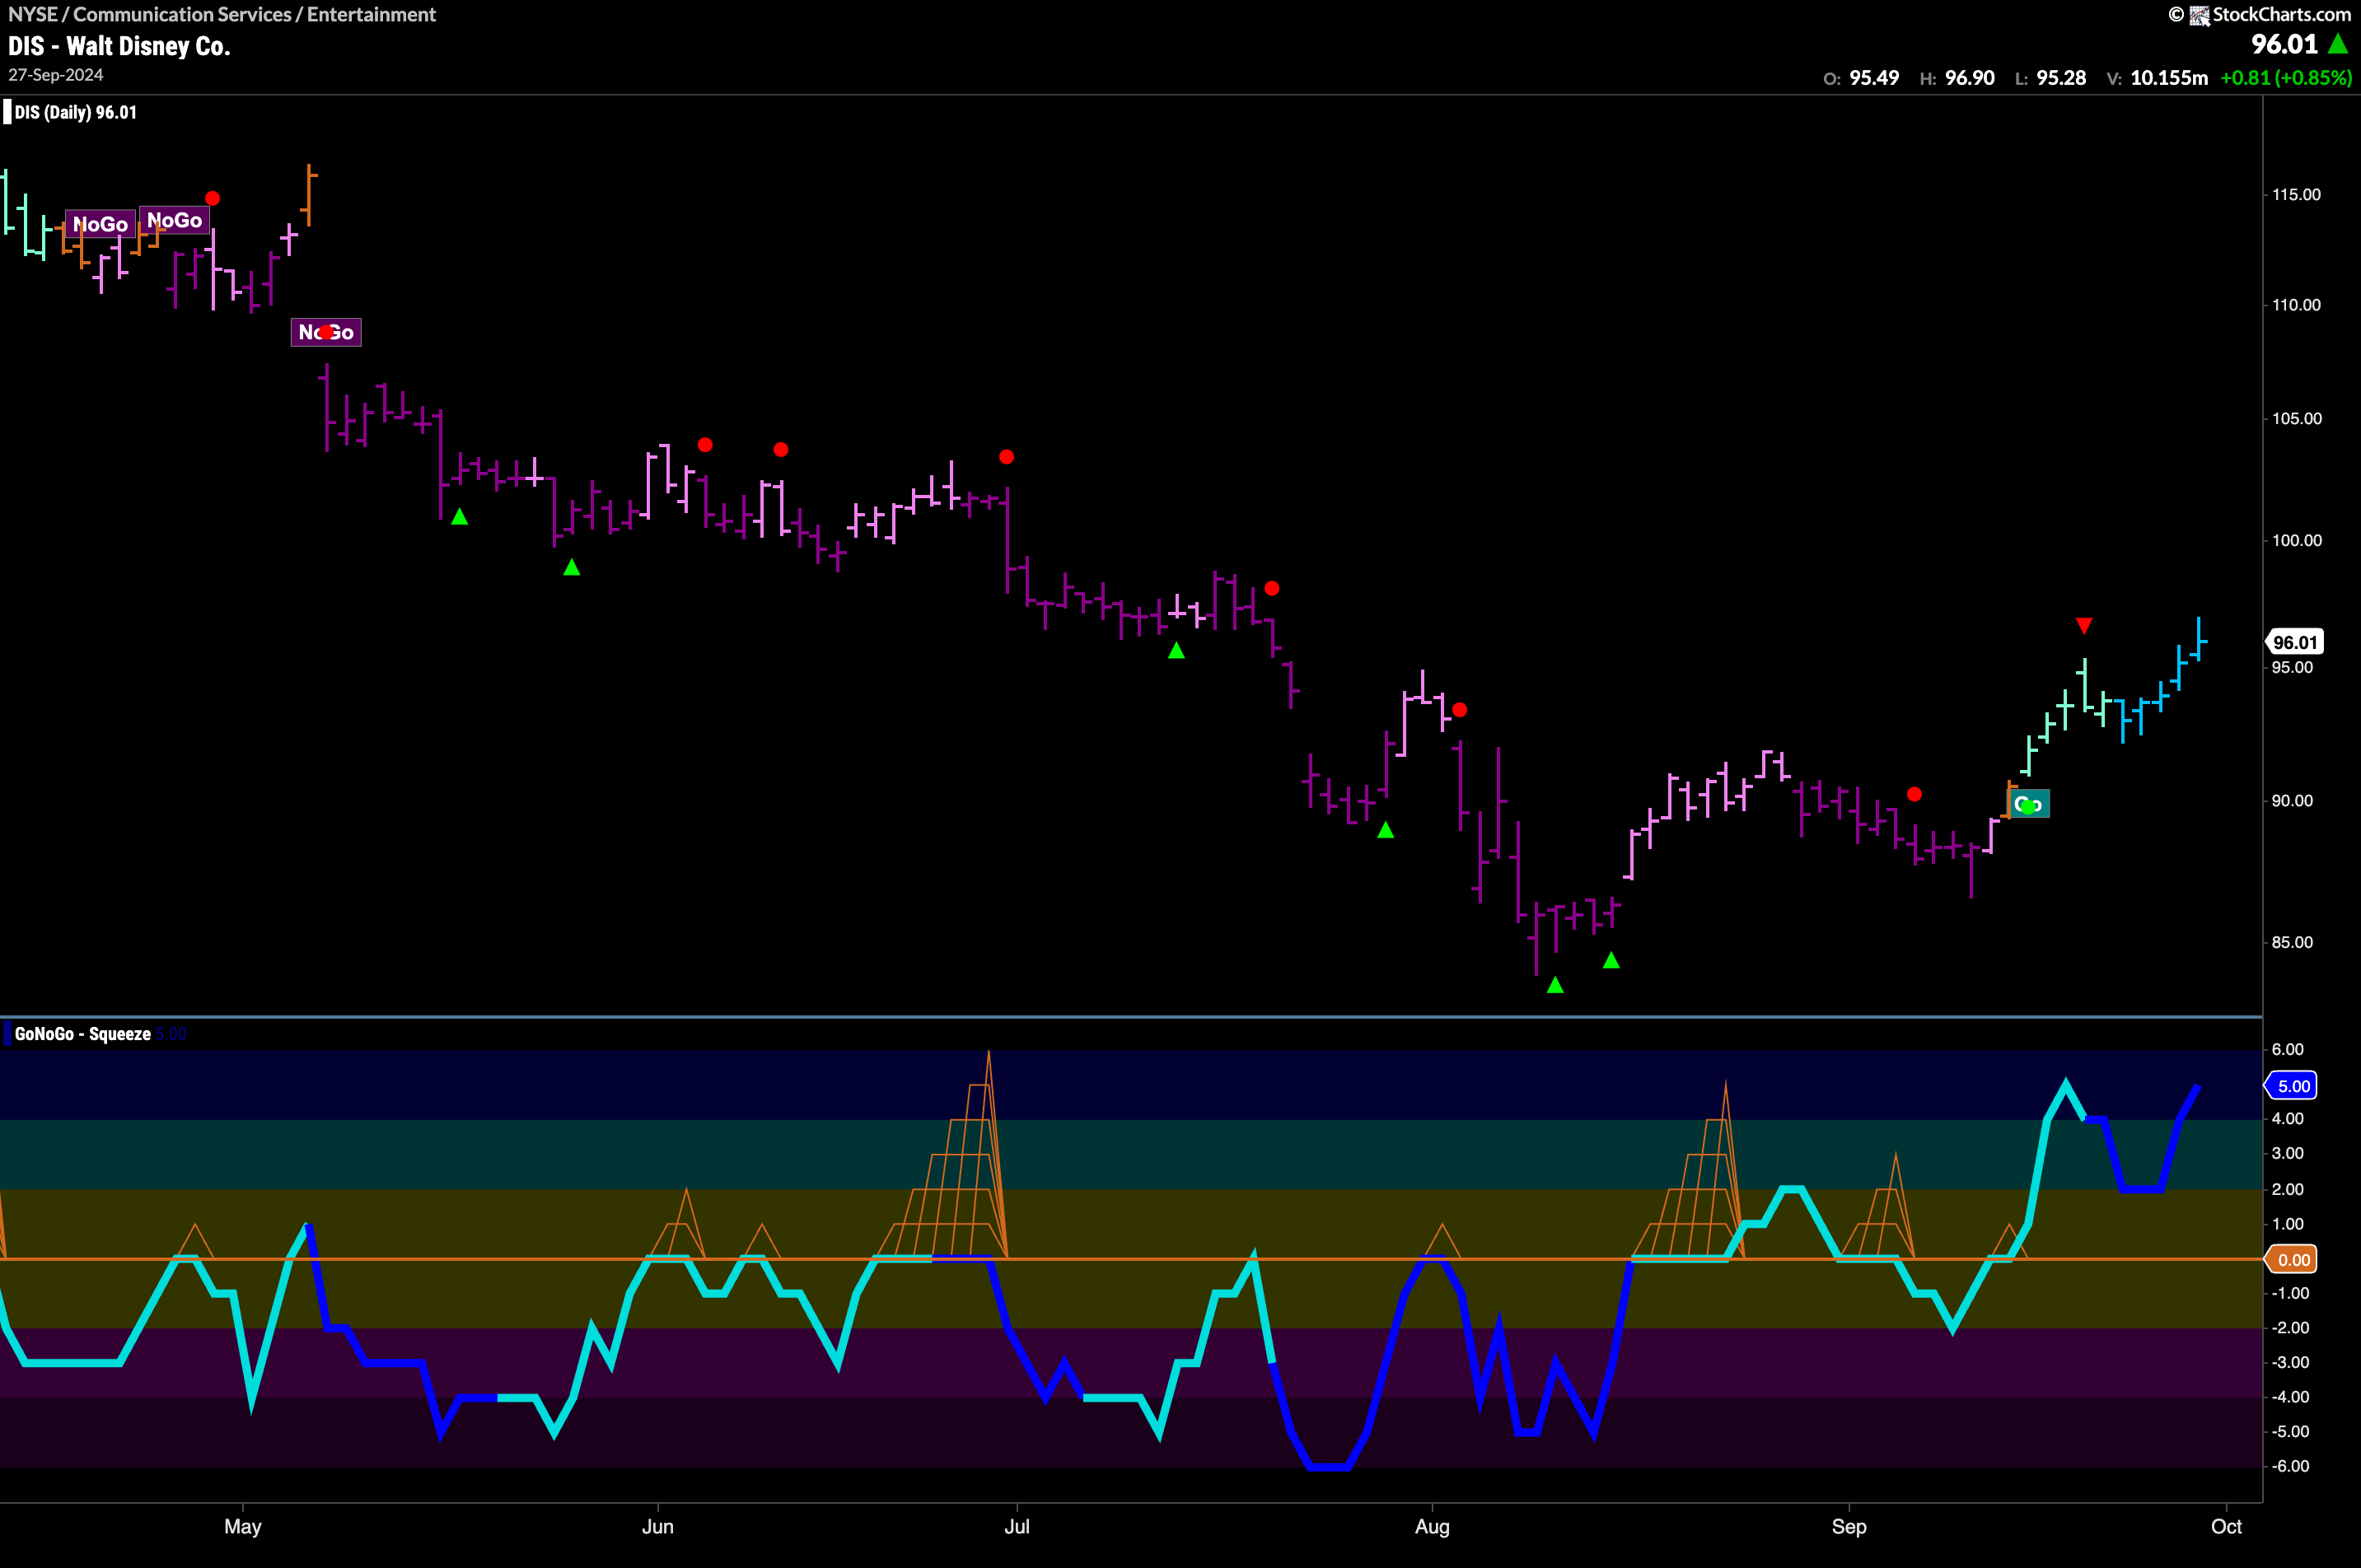
Task: Click the 100.00 price axis label
Action: (x=2296, y=541)
